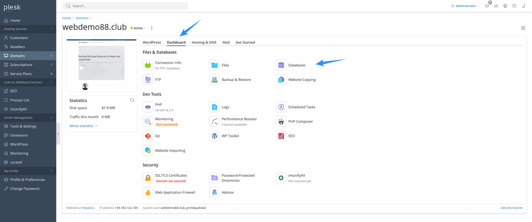The height and width of the screenshot is (222, 532).
Task: Open the WP Toolkit WordPress icon
Action: (214, 136)
